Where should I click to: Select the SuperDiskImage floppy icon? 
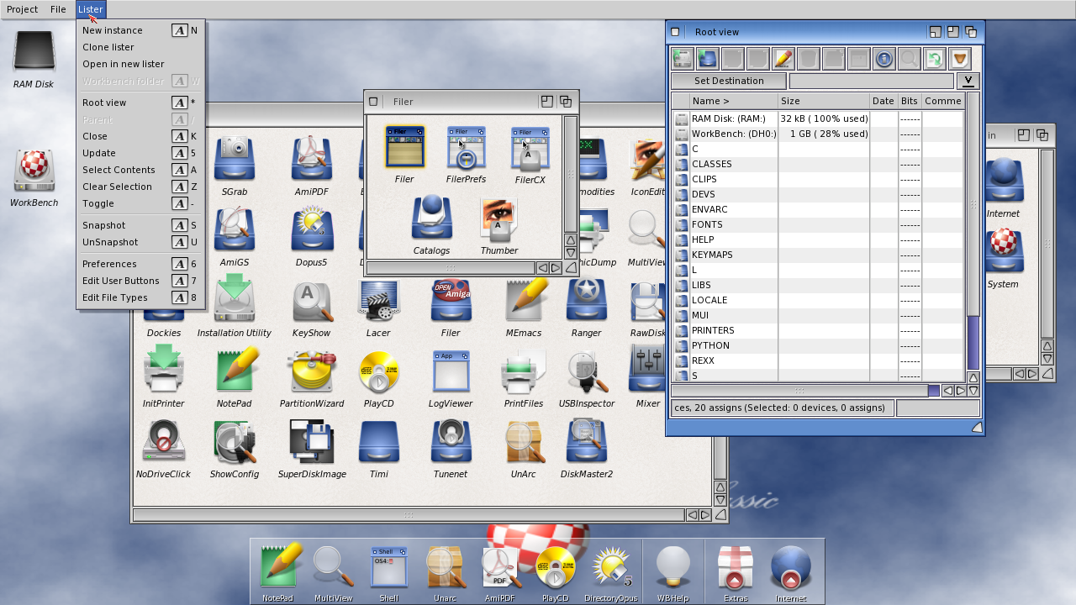[x=312, y=449]
